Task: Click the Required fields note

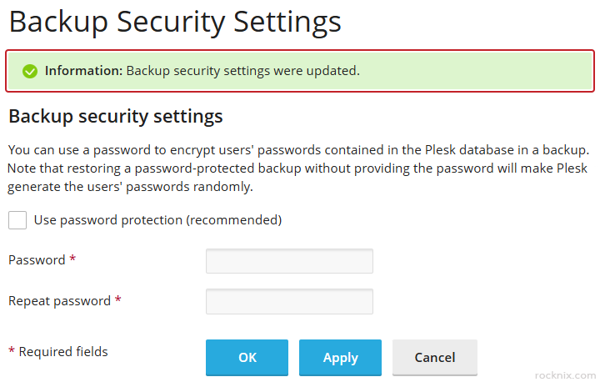Action: click(63, 352)
